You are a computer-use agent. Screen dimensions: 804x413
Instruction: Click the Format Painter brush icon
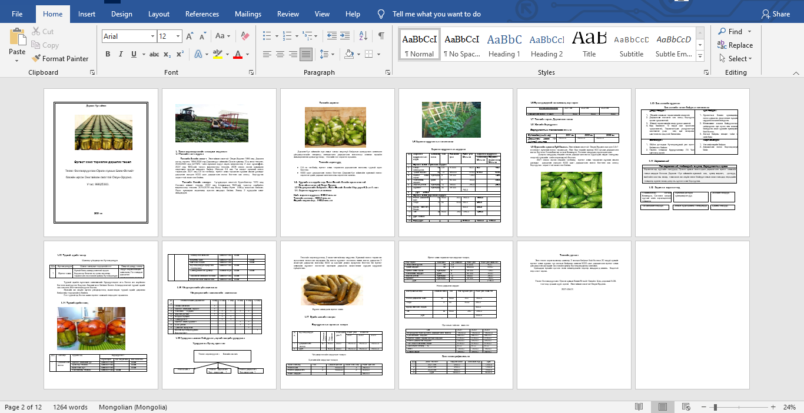click(x=35, y=59)
